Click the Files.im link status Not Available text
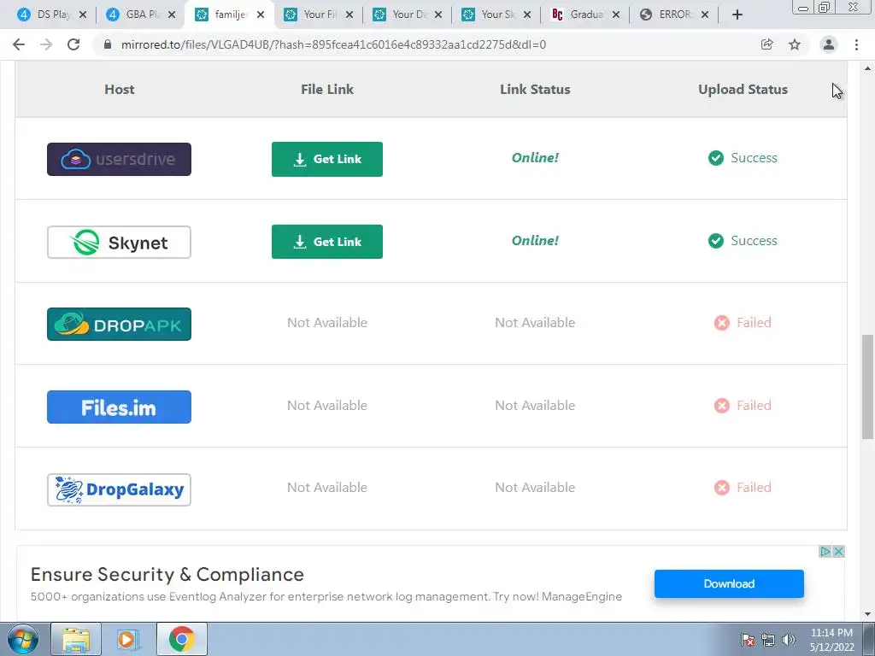 point(535,406)
